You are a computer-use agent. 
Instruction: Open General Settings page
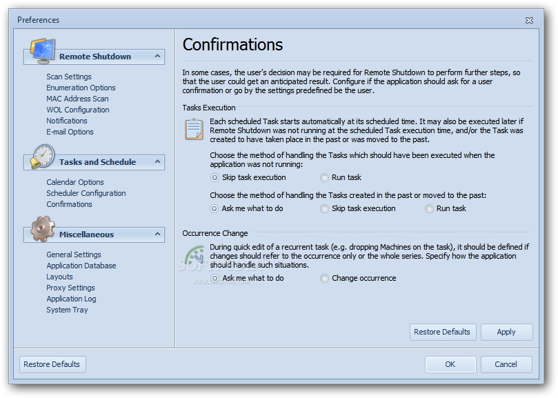tap(74, 255)
